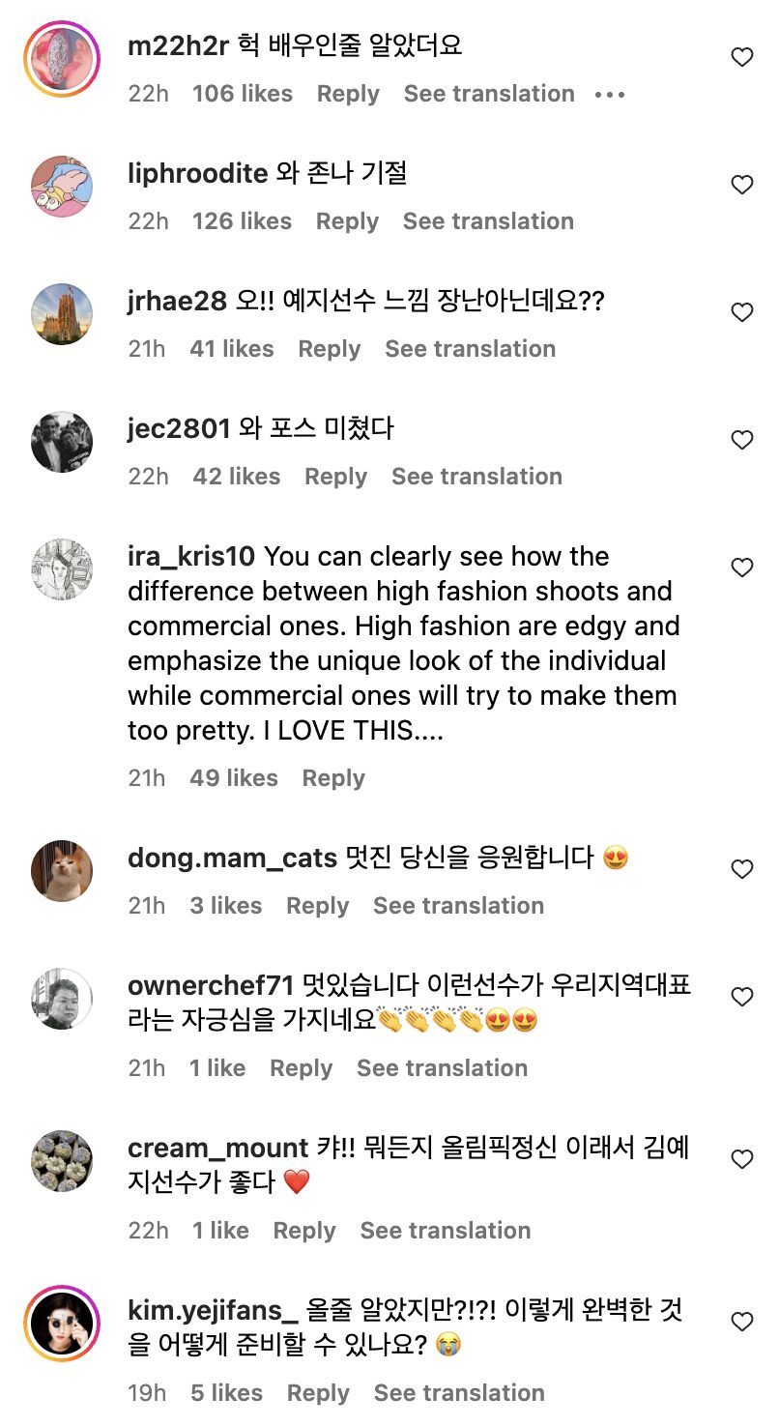Open the ownerchef71 profile via username
Screen dimensions: 779x1427
pos(210,986)
